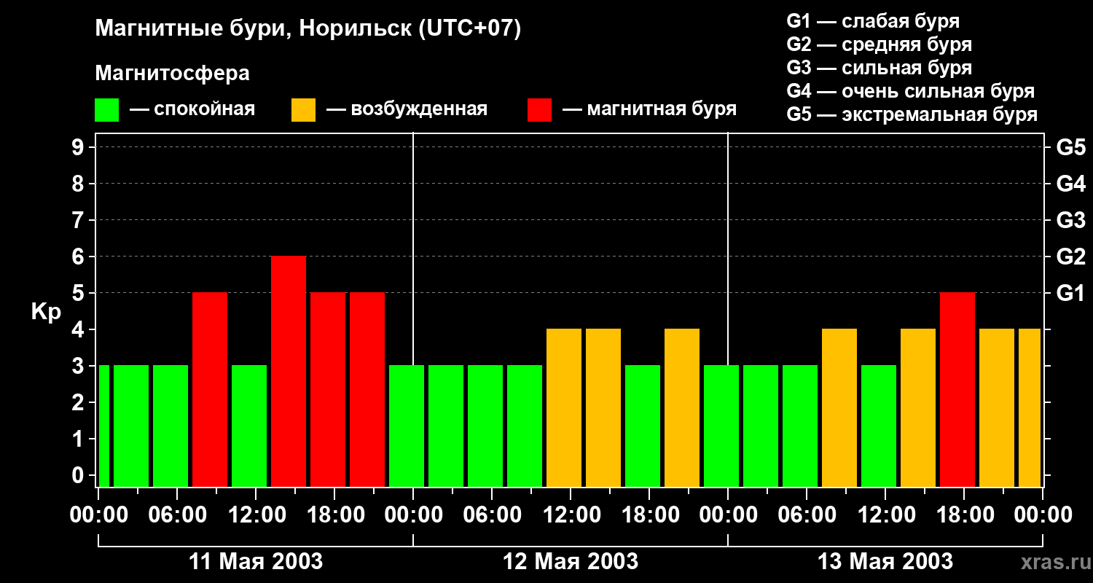Click the red "магнитная буря" legend swatch
Image resolution: width=1093 pixels, height=583 pixels.
click(x=539, y=110)
